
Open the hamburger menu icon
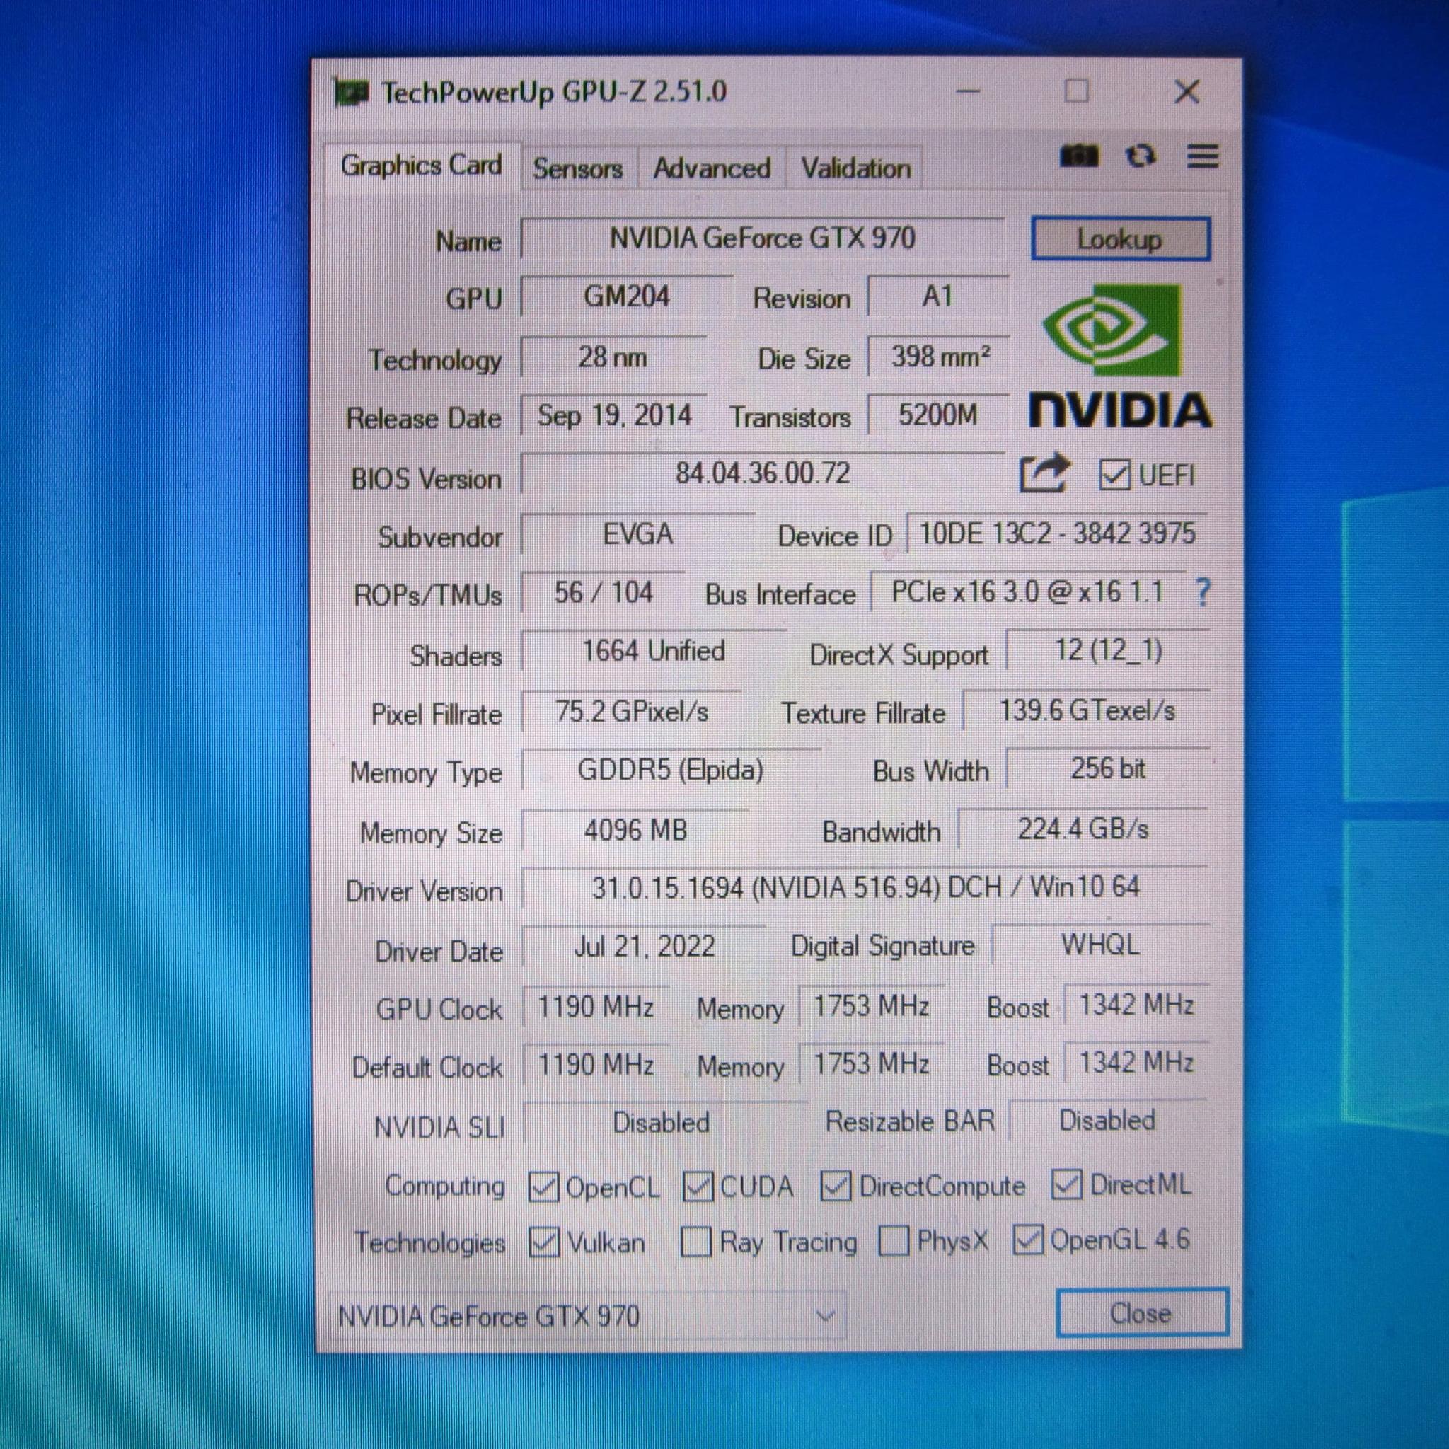point(1202,156)
